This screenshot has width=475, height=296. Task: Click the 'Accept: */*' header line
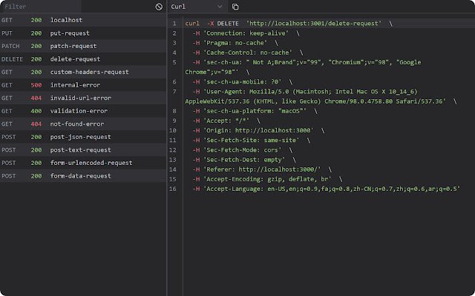[226, 121]
